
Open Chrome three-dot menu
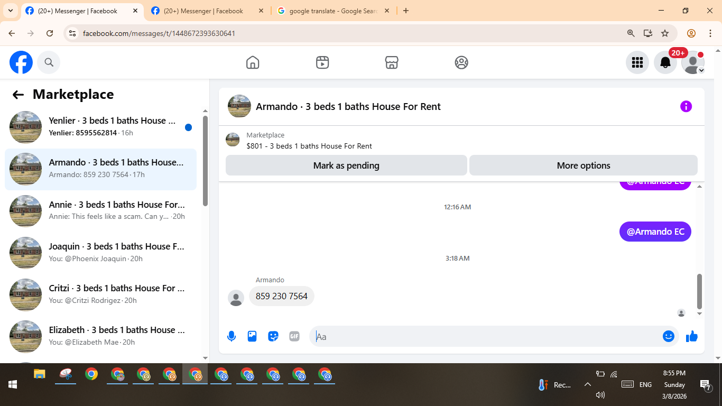[710, 33]
